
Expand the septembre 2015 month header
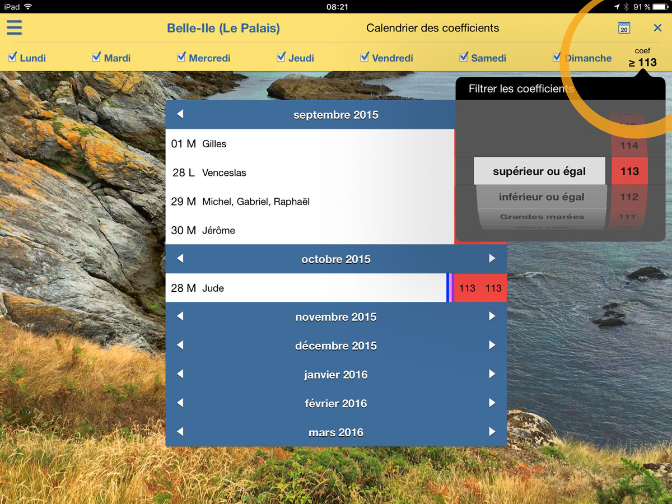point(336,115)
